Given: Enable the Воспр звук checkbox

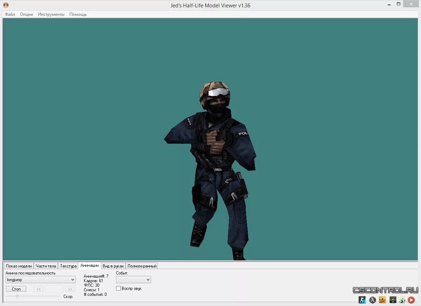Looking at the screenshot, I should 118,288.
